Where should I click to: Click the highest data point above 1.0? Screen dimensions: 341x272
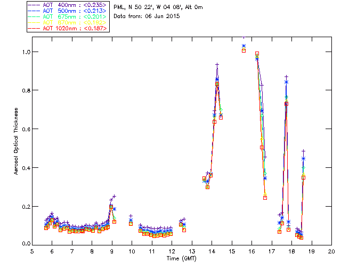243,46
